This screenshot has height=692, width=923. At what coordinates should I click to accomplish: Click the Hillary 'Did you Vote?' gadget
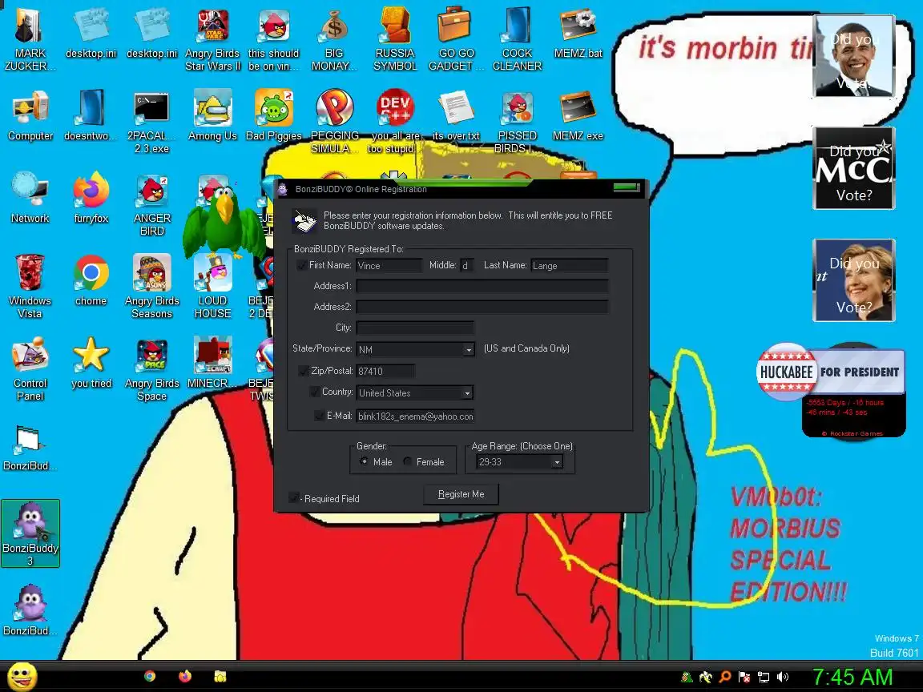pos(853,280)
